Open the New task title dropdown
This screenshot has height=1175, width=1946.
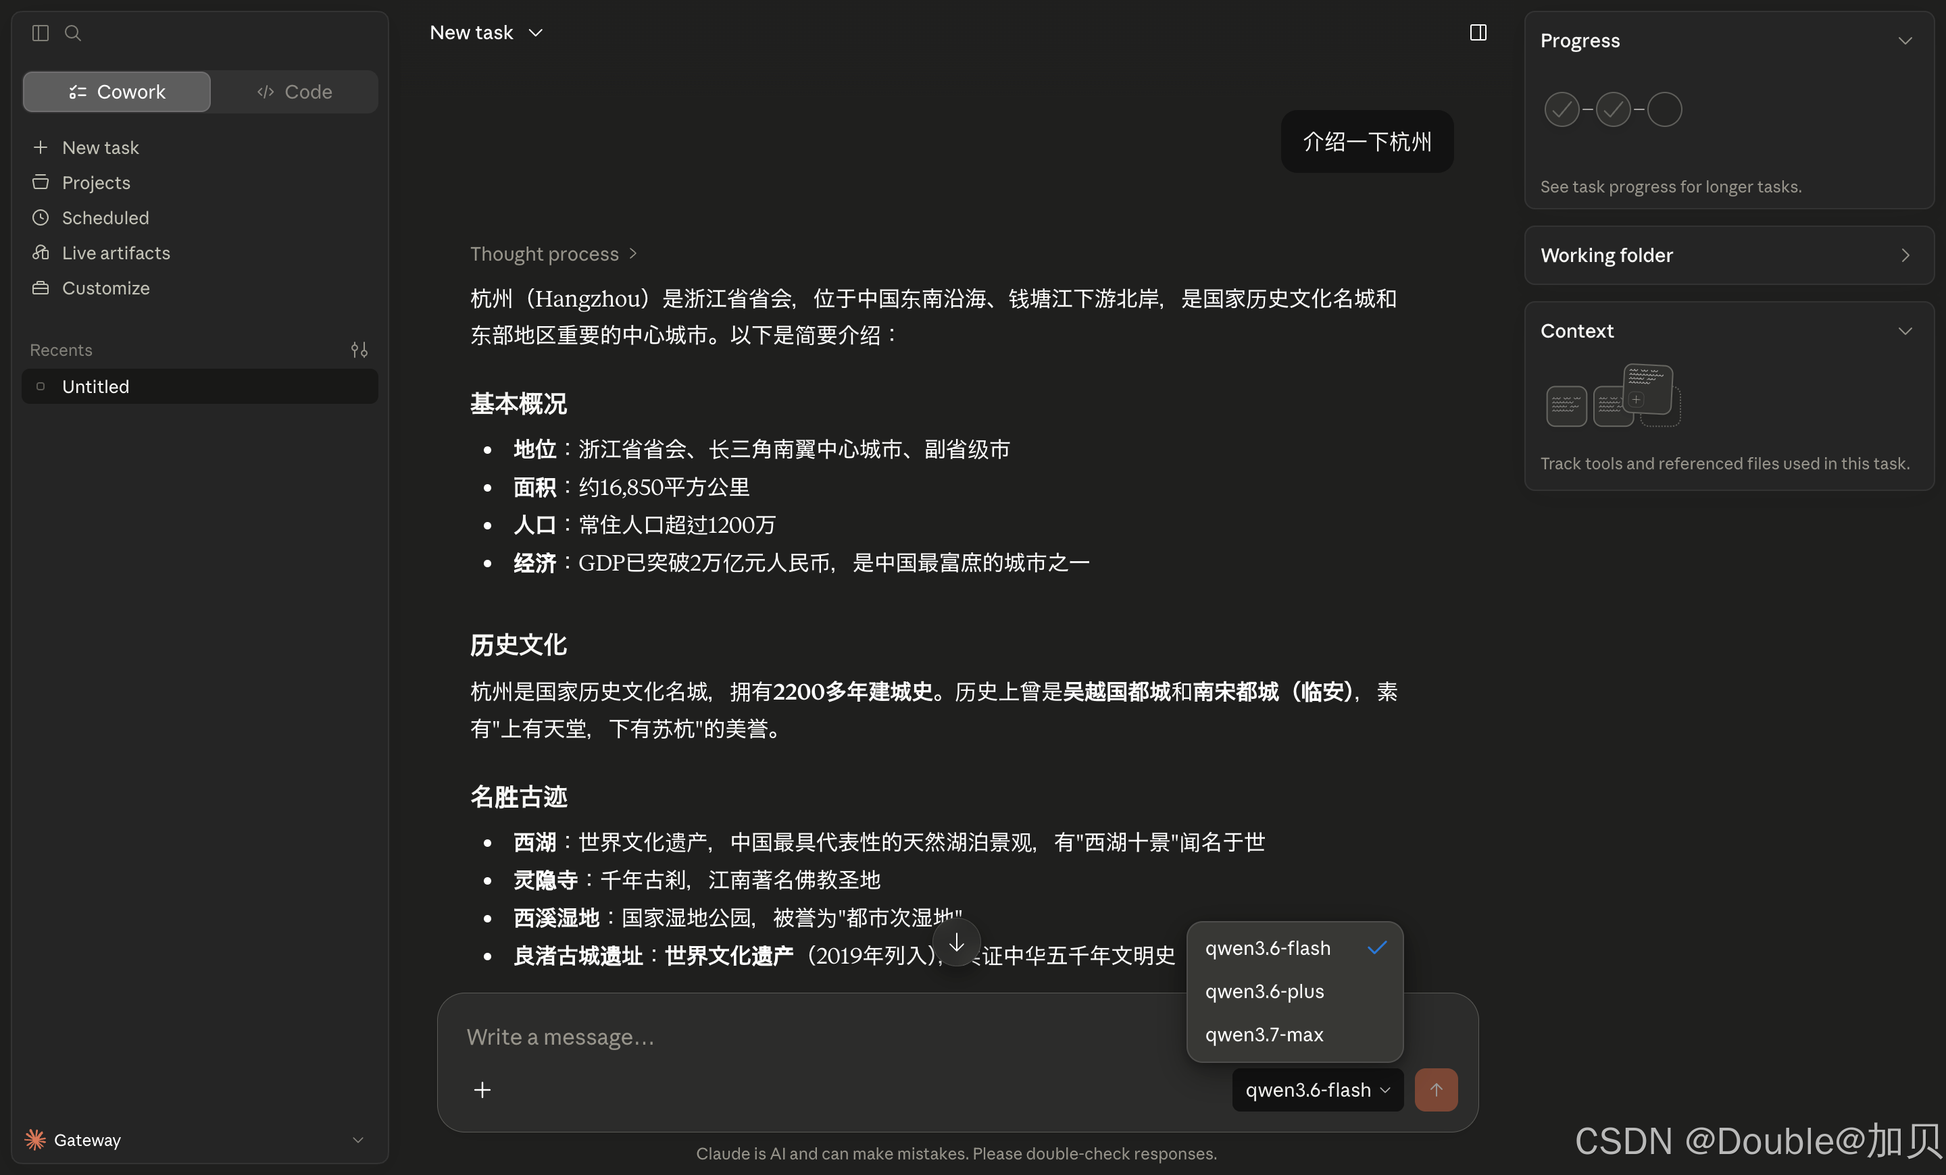pos(487,32)
